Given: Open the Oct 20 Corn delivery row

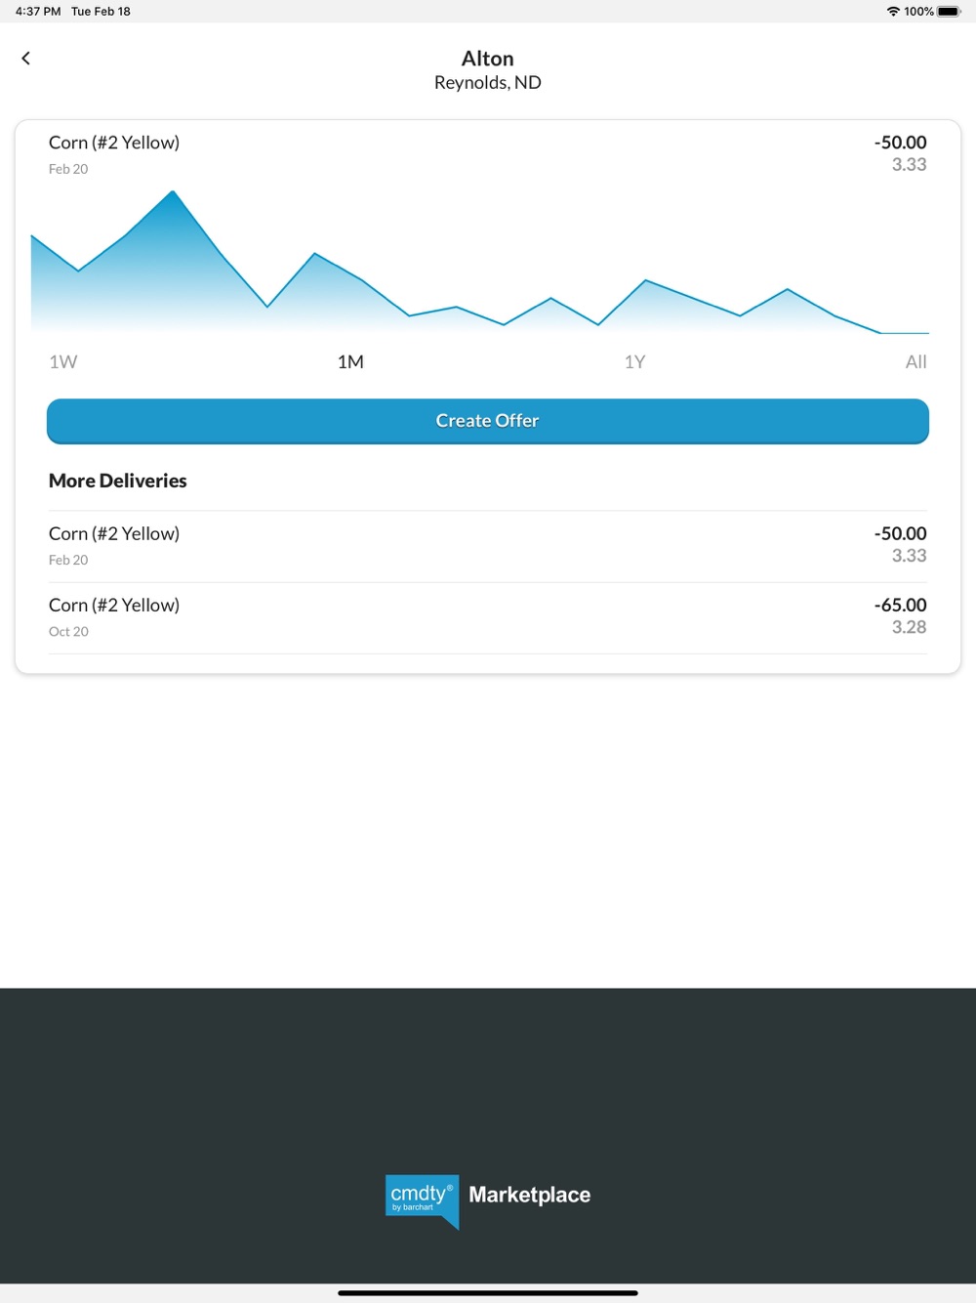Looking at the screenshot, I should (x=488, y=618).
